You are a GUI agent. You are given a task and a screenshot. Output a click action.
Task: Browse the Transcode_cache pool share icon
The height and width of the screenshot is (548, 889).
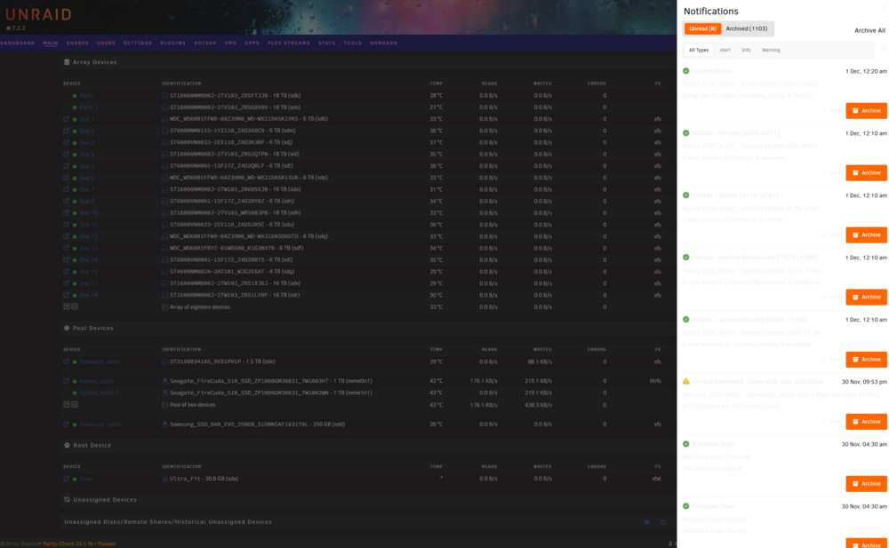[67, 424]
